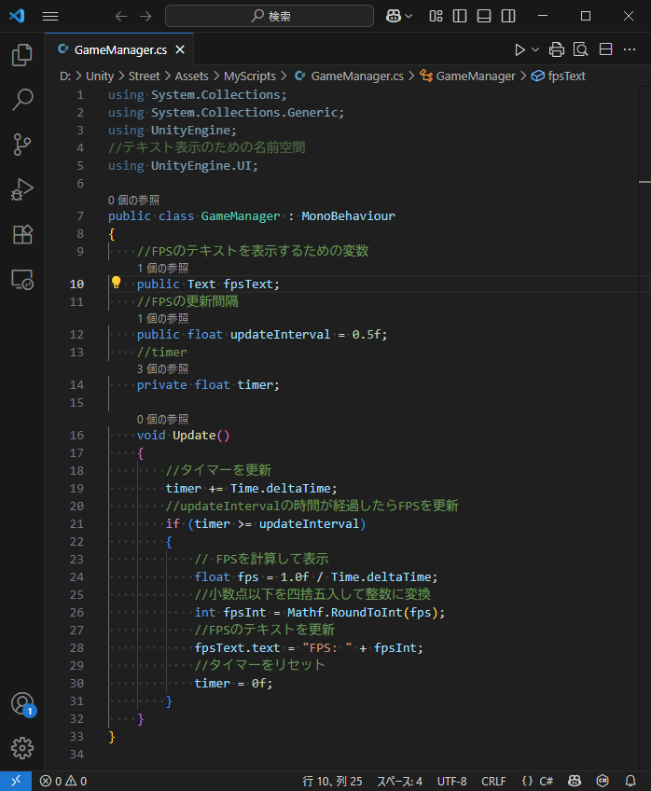Viewport: 651px width, 791px height.
Task: Click the Copilot status bar icon
Action: click(575, 781)
